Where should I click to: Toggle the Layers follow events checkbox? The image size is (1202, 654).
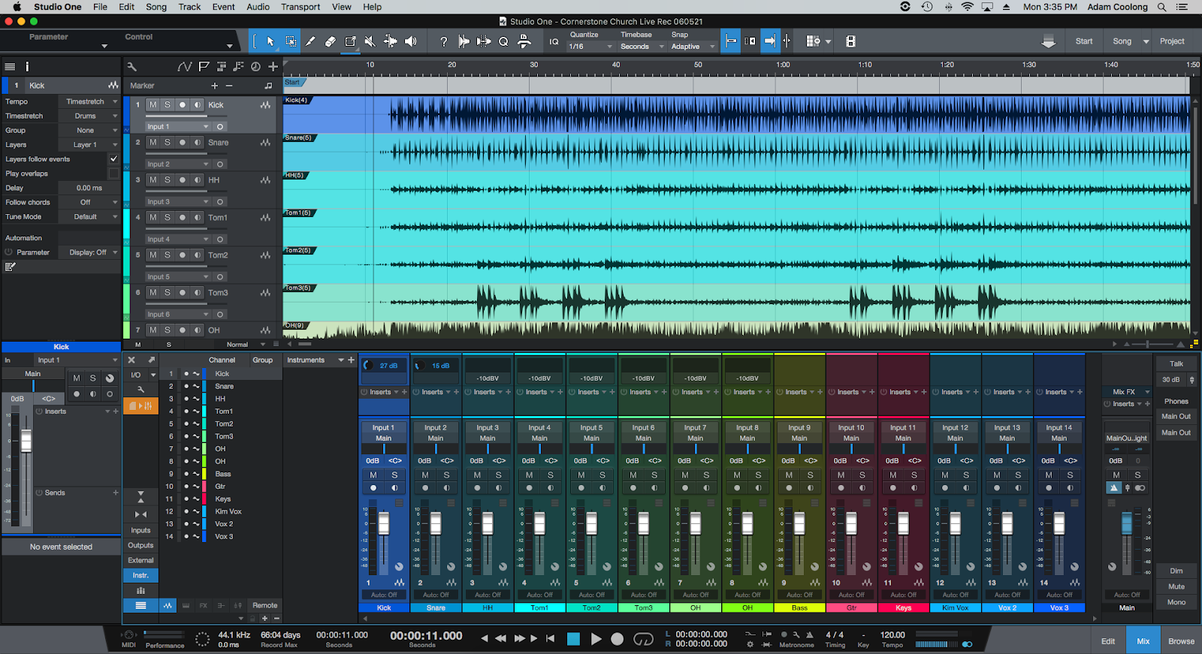(113, 159)
